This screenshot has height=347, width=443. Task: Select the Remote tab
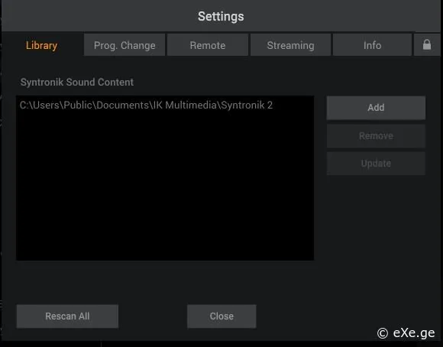208,45
